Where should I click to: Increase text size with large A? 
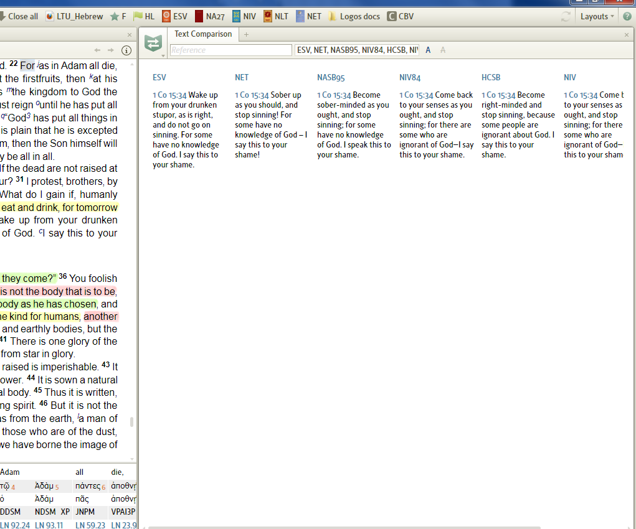(428, 50)
